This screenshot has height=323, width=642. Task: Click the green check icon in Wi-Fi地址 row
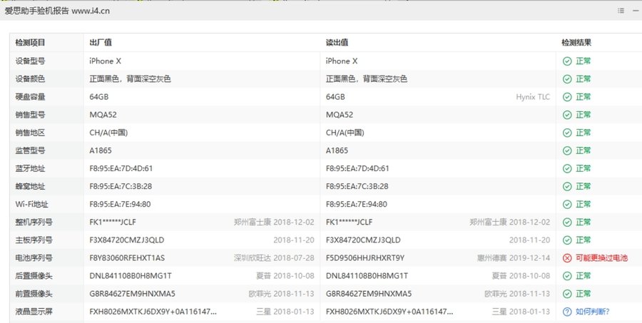pos(567,204)
